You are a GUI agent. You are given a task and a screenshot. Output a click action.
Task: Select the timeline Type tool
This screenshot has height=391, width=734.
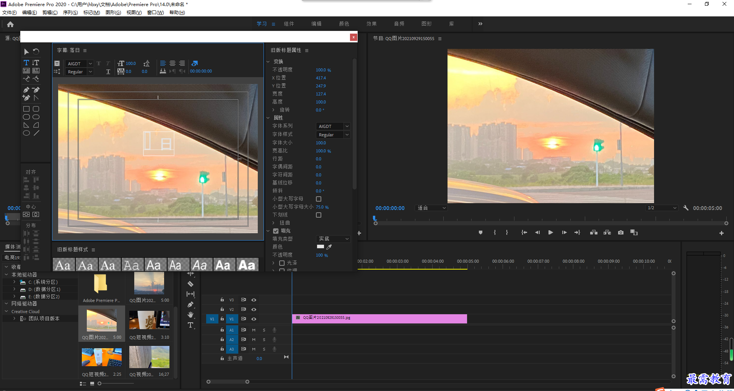(190, 325)
